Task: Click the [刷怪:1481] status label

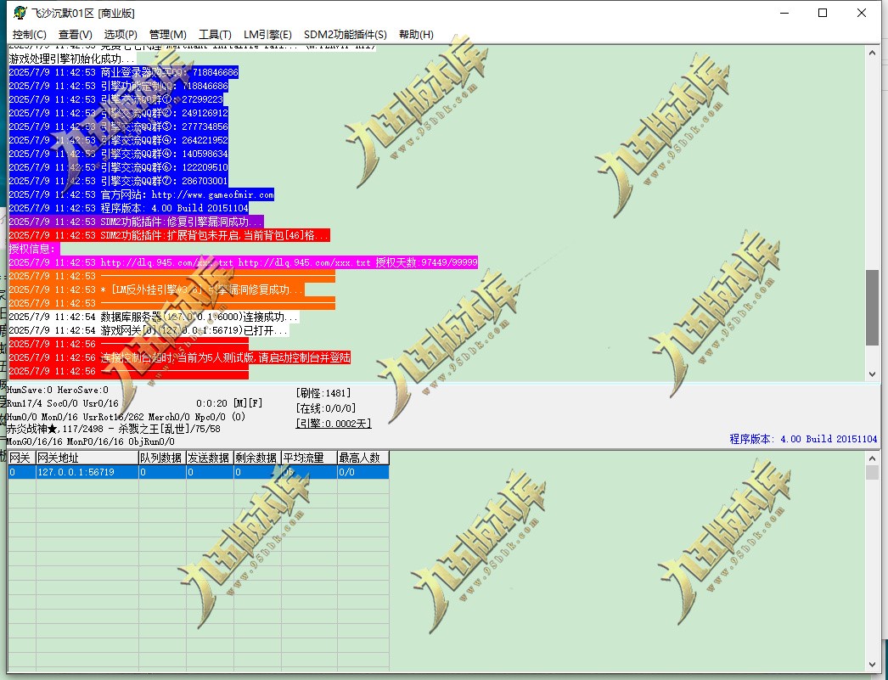Action: pos(323,393)
